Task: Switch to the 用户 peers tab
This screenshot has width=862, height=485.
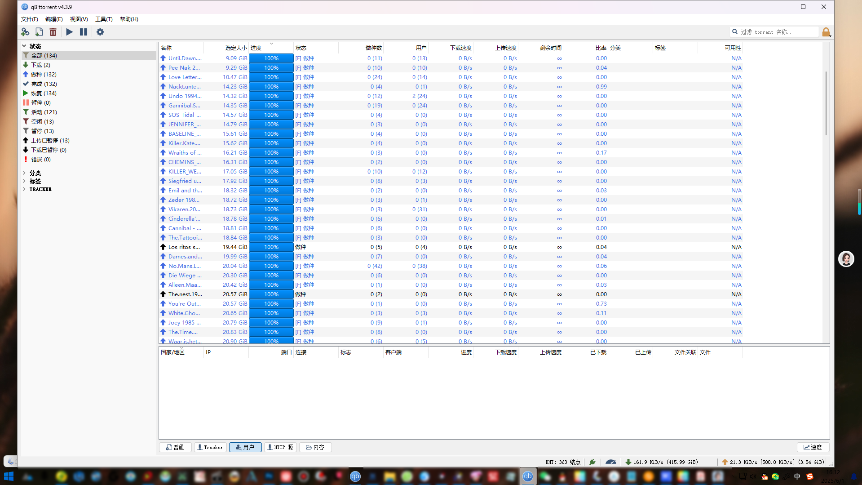Action: click(x=245, y=447)
